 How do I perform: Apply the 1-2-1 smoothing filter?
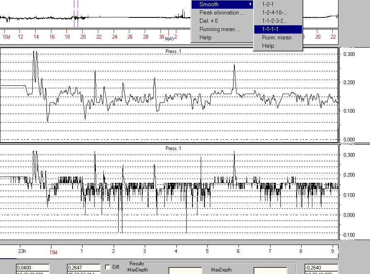point(268,4)
